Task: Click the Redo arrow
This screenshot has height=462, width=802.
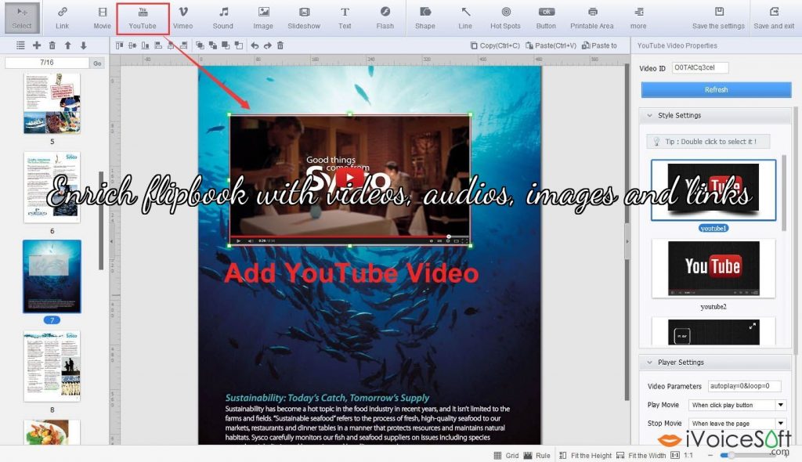Action: click(x=268, y=45)
